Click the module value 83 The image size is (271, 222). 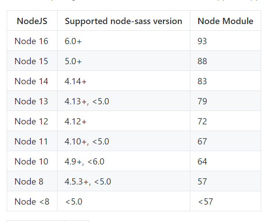point(202,81)
